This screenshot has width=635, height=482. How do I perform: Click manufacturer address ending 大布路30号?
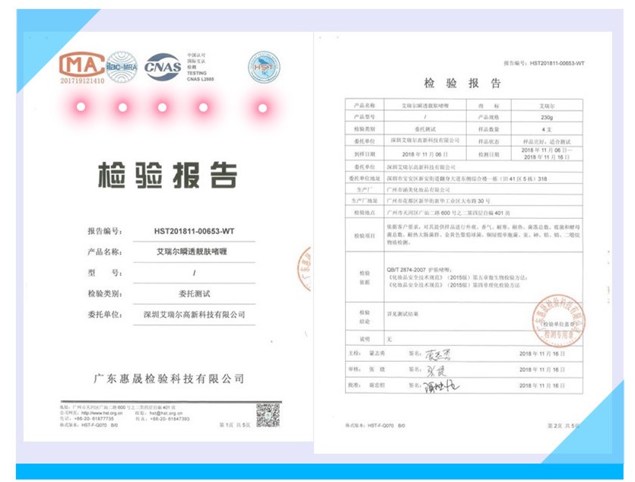438,201
